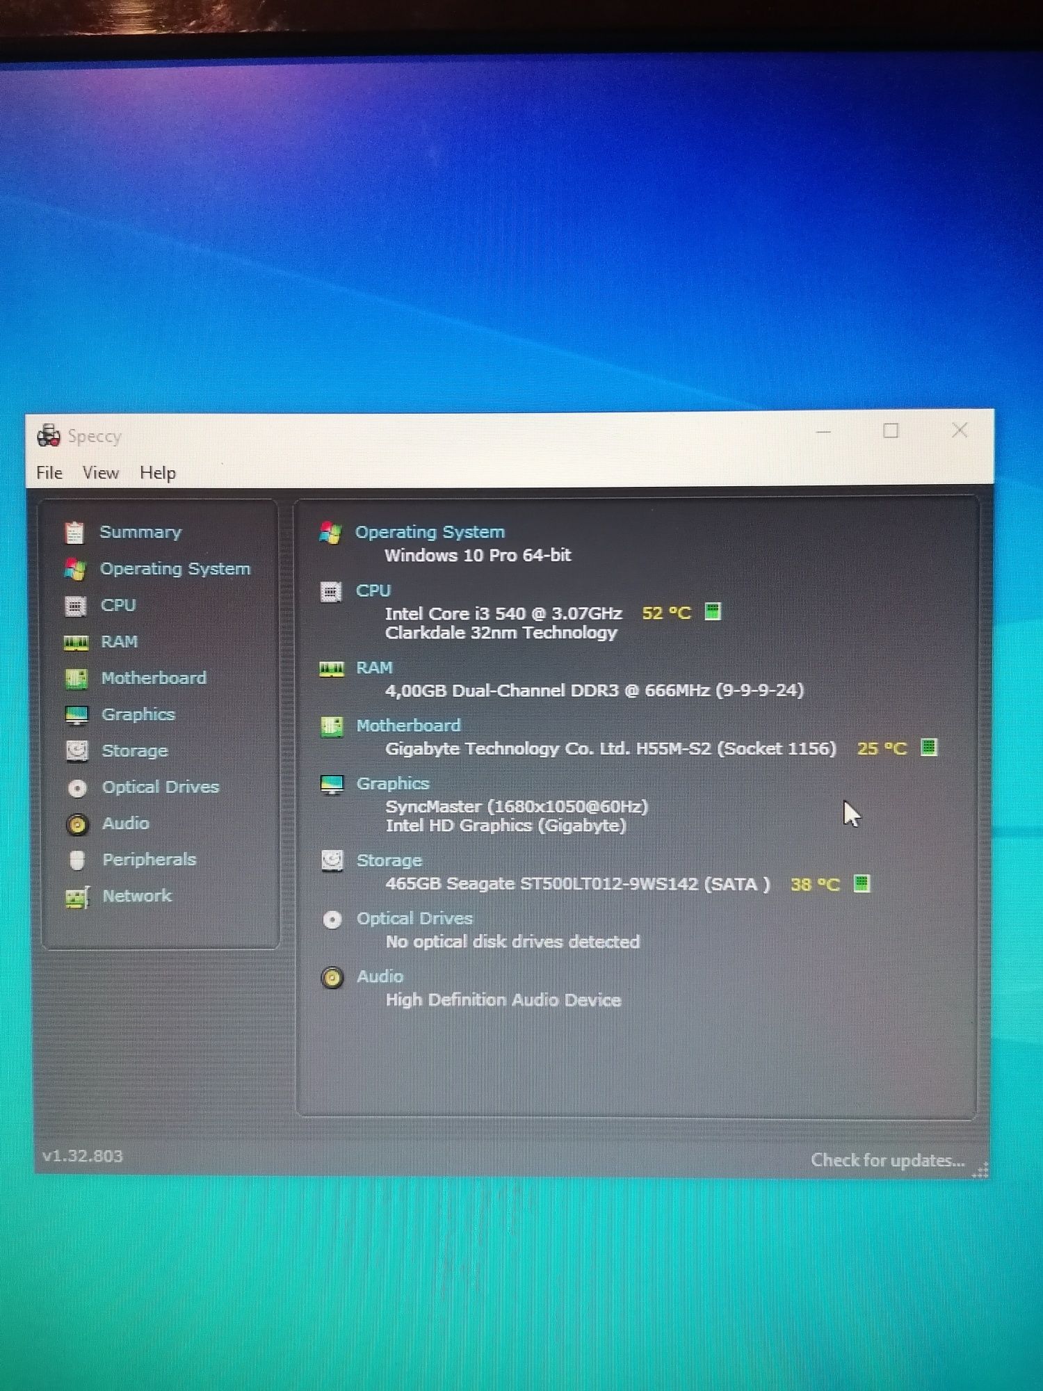Open the File menu
The image size is (1043, 1391).
coord(49,473)
